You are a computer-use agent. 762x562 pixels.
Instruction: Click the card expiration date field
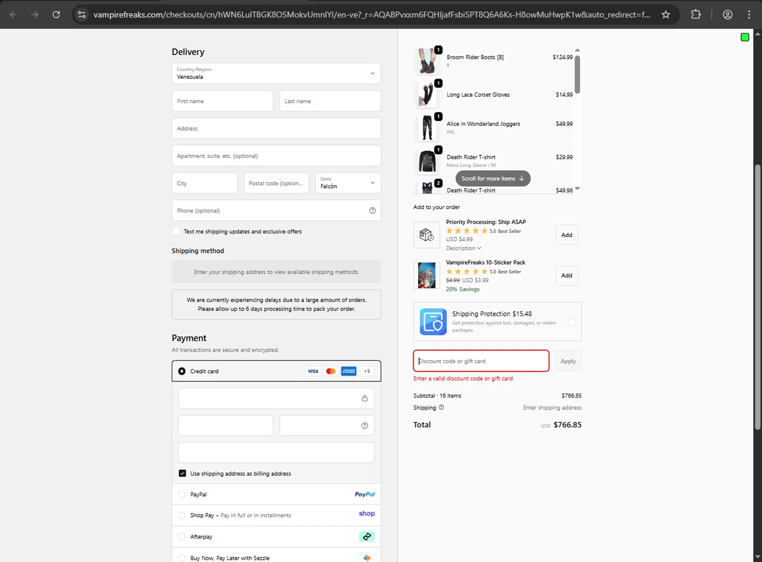(226, 425)
